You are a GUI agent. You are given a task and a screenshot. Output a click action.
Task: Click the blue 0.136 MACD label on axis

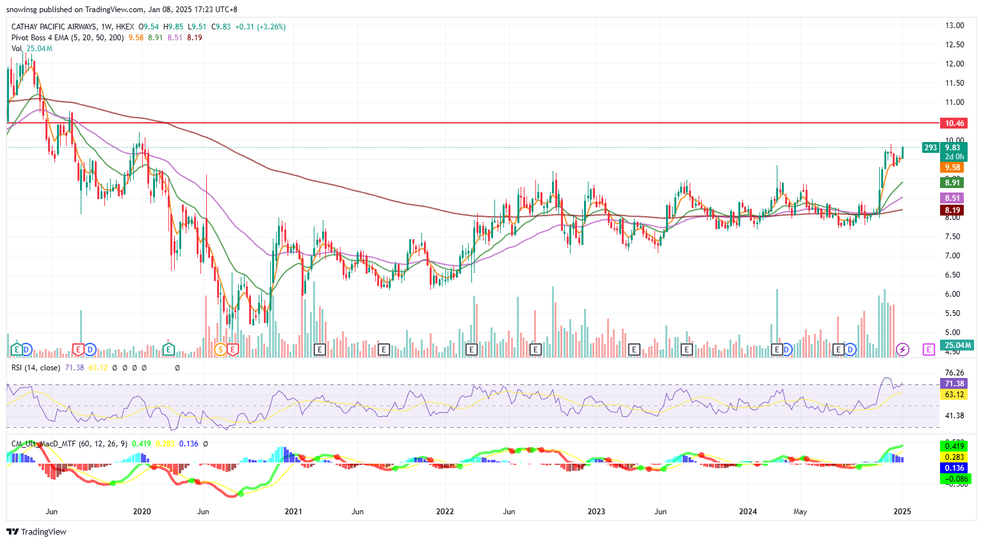(954, 468)
